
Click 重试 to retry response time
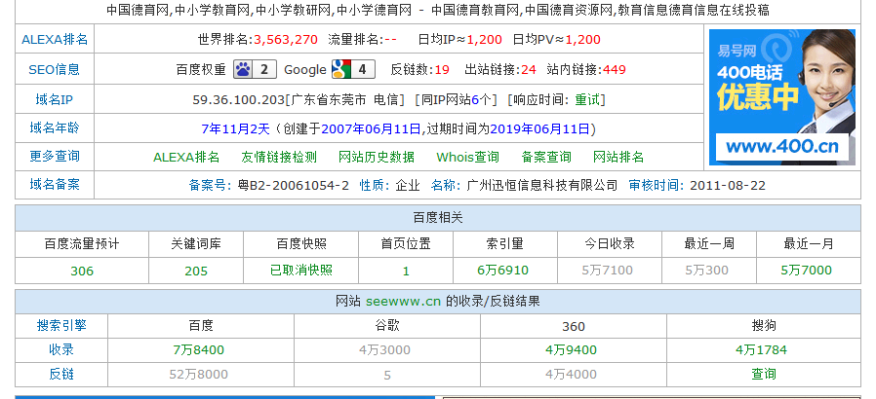(587, 99)
